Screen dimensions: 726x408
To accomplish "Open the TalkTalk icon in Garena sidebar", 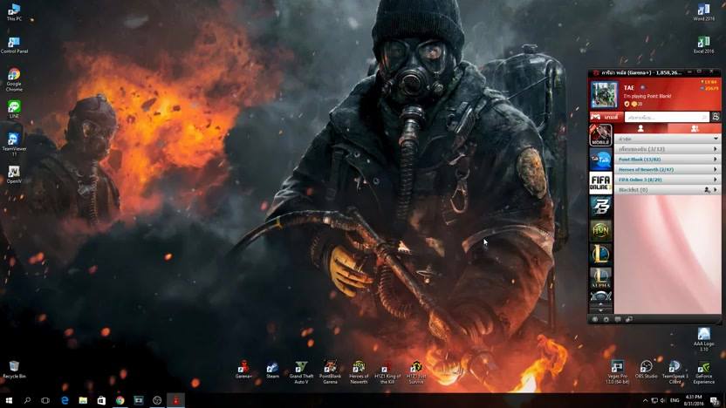I will [600, 160].
